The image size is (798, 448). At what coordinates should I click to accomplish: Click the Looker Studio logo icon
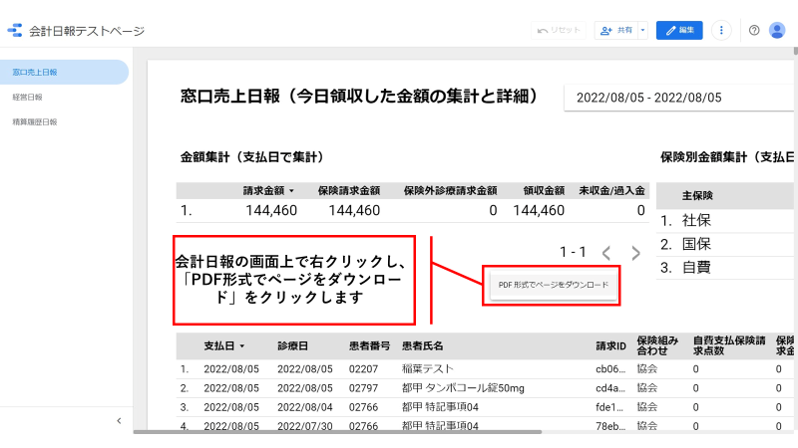[x=15, y=31]
